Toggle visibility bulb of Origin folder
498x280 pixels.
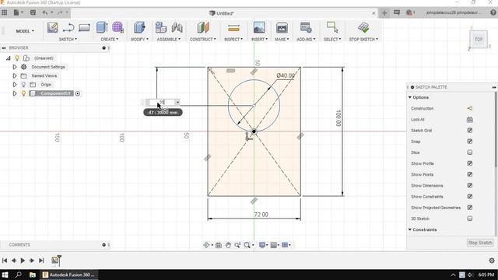tap(23, 85)
